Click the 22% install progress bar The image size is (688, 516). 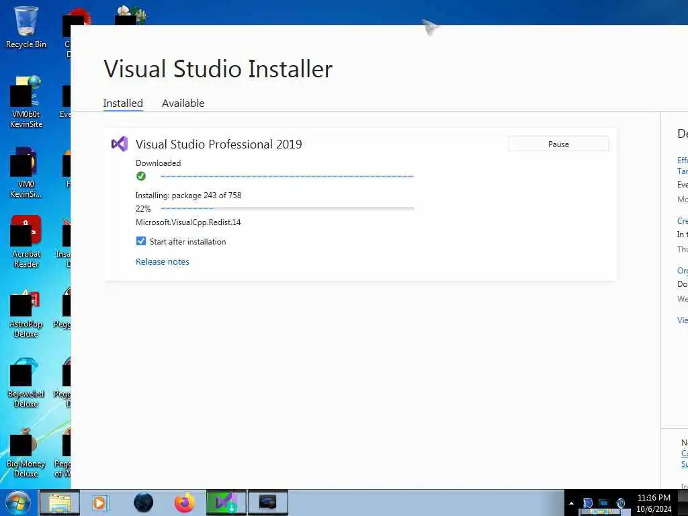288,208
